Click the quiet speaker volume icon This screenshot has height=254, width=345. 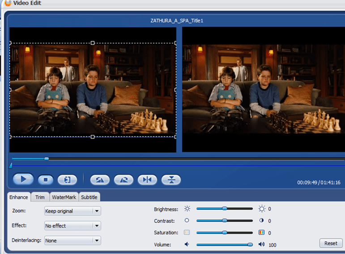187,244
